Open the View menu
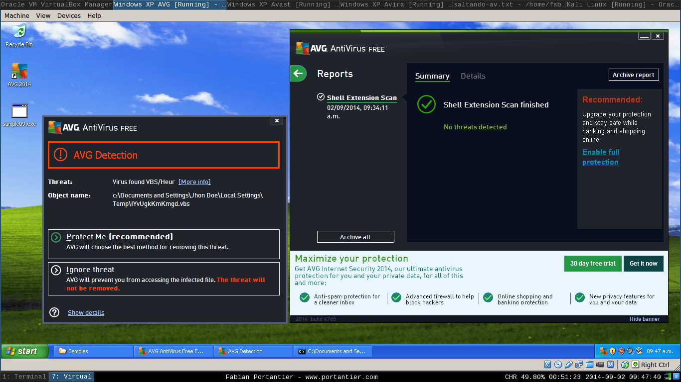This screenshot has width=681, height=382. pyautogui.click(x=43, y=15)
